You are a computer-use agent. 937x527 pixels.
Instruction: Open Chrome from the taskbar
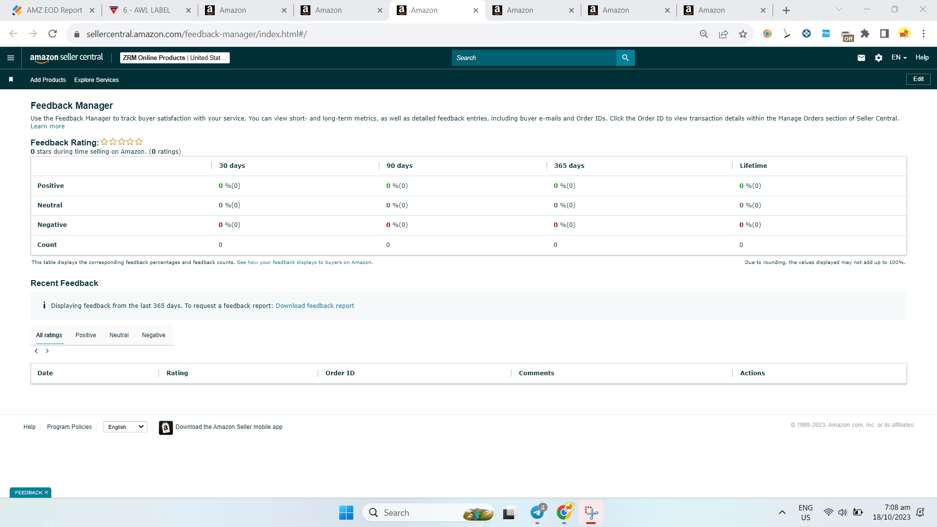[x=564, y=512]
